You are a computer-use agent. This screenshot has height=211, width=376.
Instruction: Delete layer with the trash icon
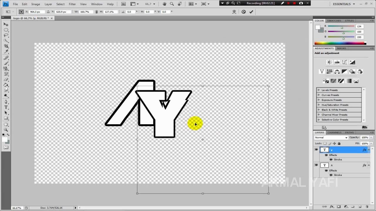pyautogui.click(x=367, y=207)
